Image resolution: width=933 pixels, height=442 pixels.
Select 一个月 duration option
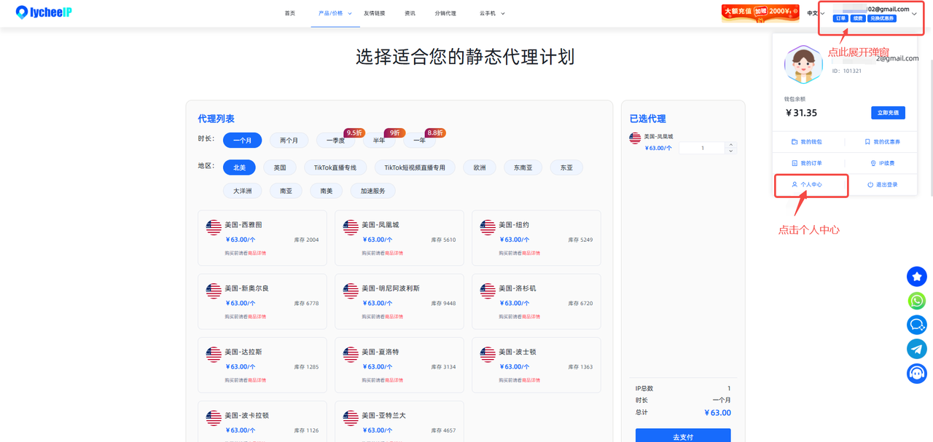click(243, 141)
